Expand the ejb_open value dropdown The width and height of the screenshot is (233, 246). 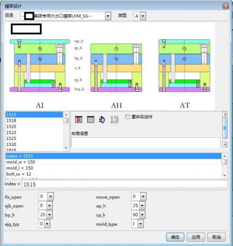[x=50, y=206]
